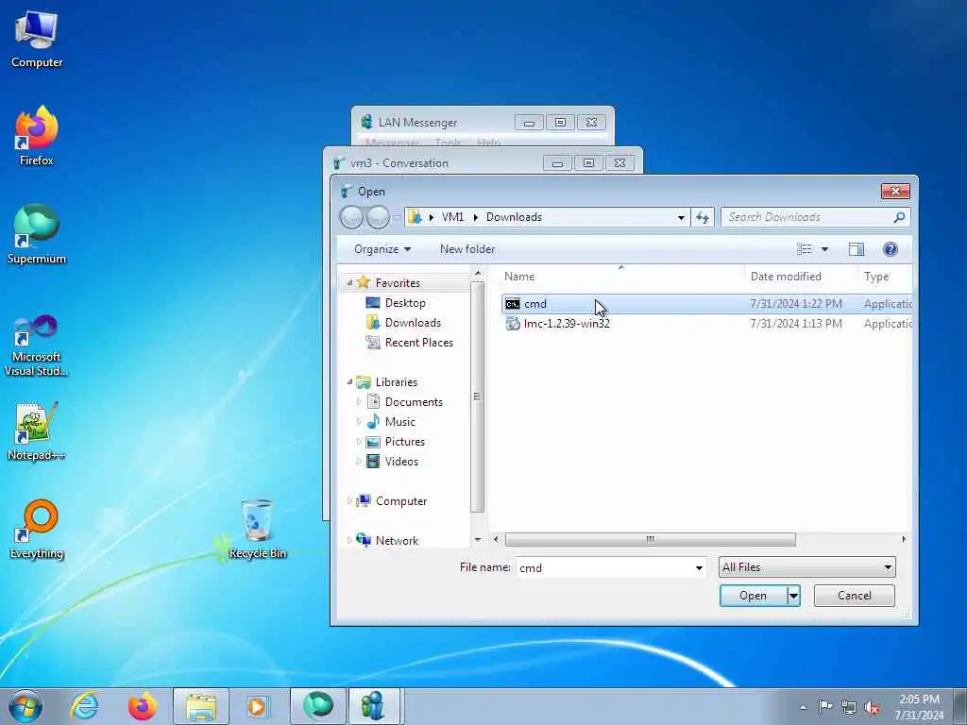The image size is (967, 725).
Task: Open the All Files type filter
Action: 806,567
